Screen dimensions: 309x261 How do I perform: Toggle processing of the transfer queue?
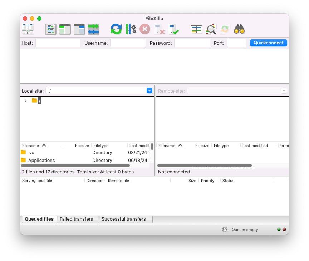point(131,29)
